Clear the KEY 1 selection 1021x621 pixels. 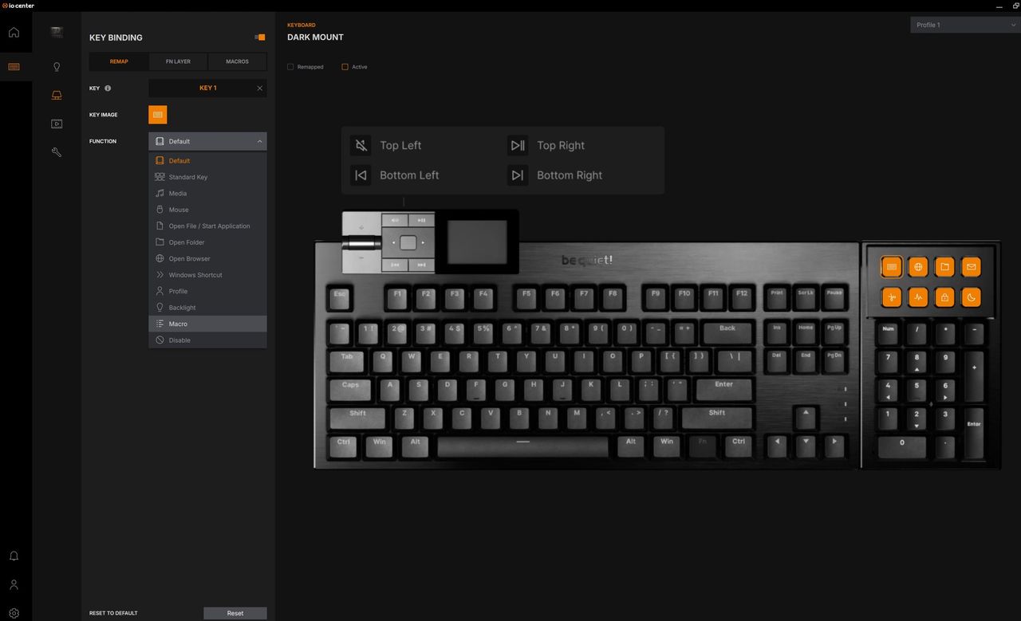pos(259,88)
